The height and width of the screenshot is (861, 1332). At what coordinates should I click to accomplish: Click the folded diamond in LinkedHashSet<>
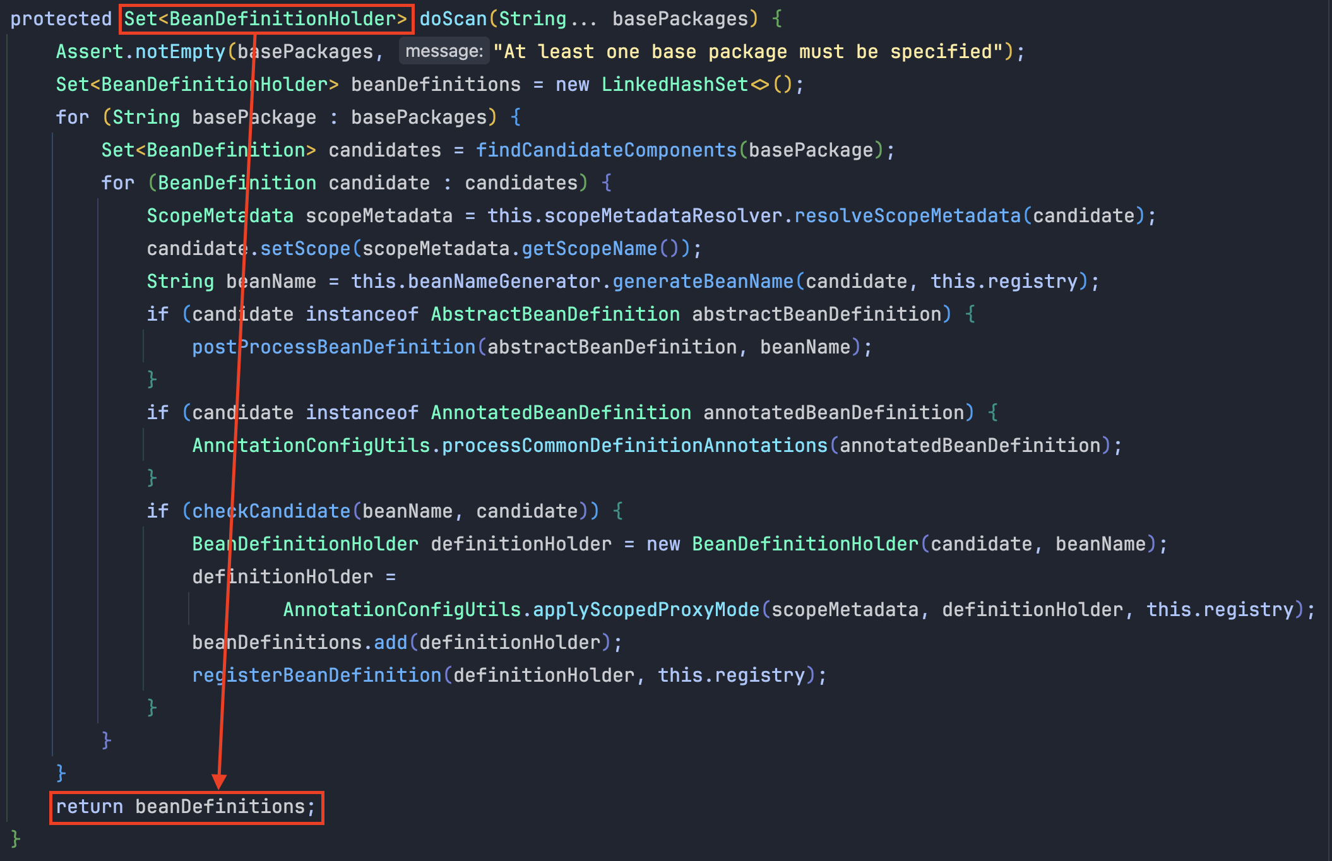click(x=760, y=85)
